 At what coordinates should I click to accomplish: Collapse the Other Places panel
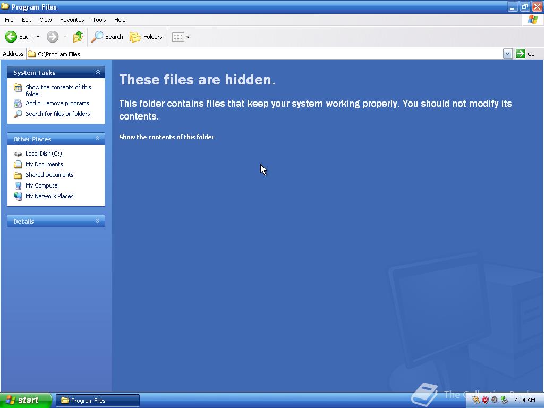98,139
